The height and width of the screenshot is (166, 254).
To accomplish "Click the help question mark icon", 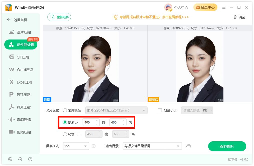I will [94, 146].
